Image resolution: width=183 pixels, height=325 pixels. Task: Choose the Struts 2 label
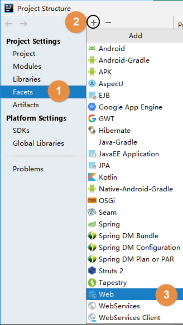click(x=111, y=271)
